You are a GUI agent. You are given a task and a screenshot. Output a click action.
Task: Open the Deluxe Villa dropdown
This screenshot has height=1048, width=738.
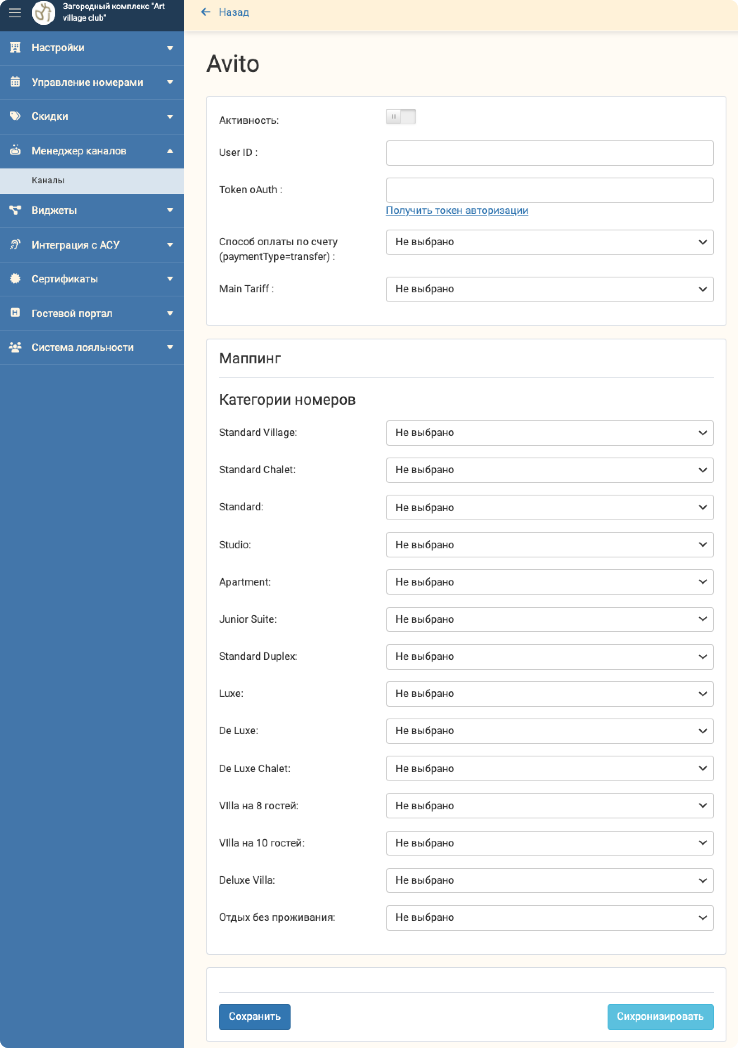(550, 880)
